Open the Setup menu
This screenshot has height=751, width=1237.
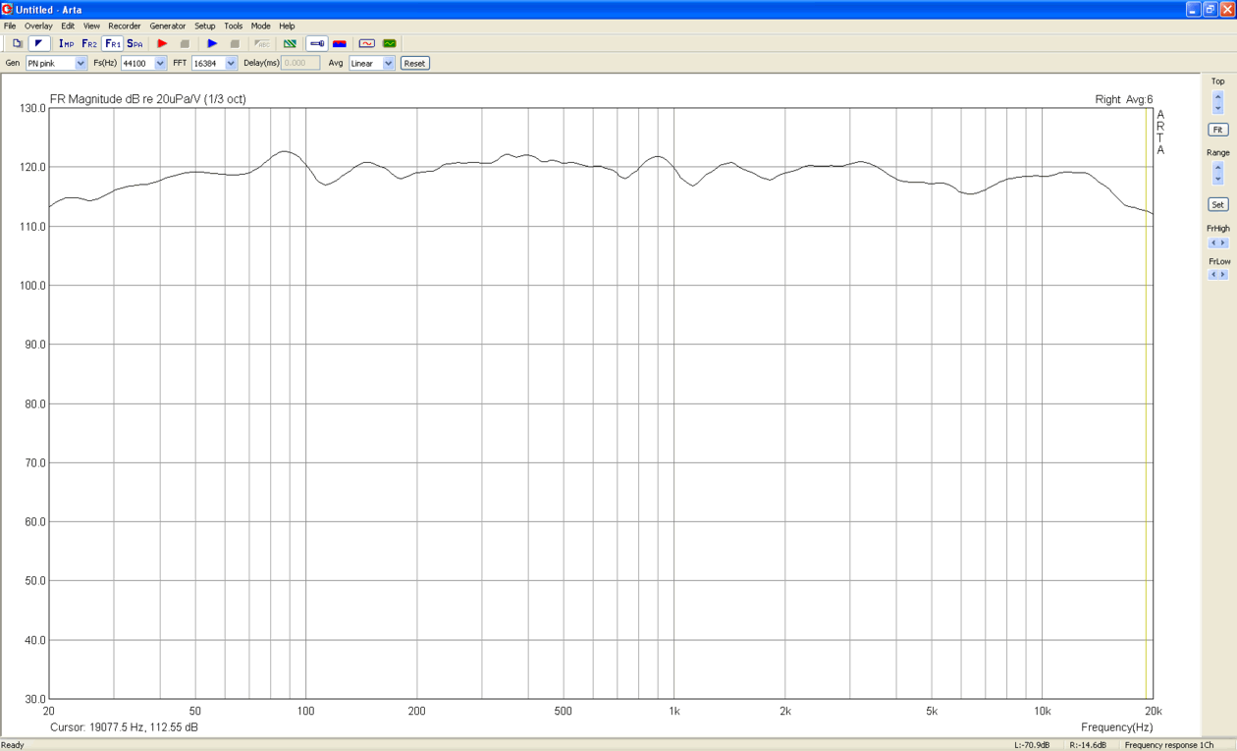pos(204,27)
